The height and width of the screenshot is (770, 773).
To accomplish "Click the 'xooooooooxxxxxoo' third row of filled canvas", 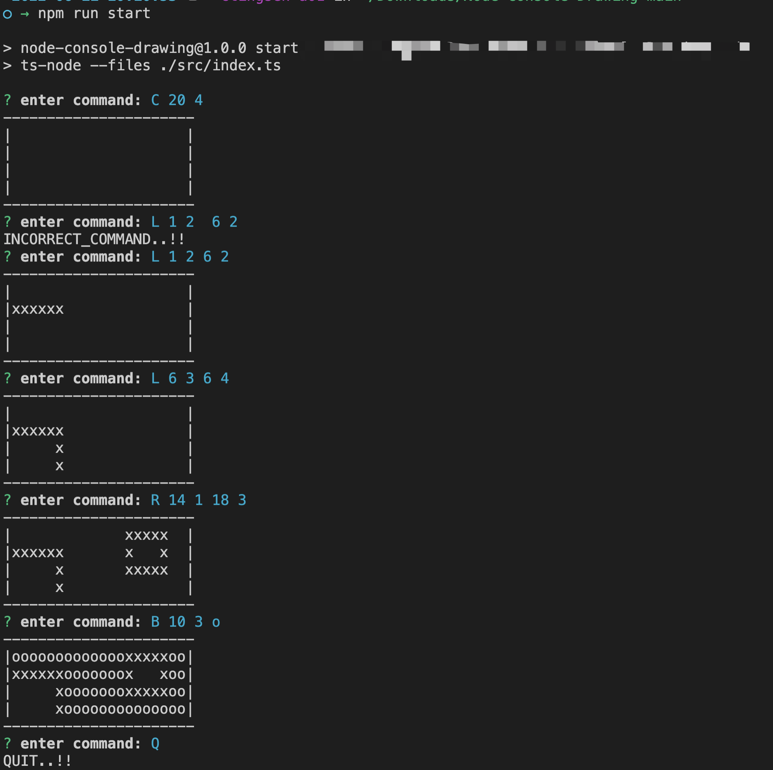I will tap(120, 692).
